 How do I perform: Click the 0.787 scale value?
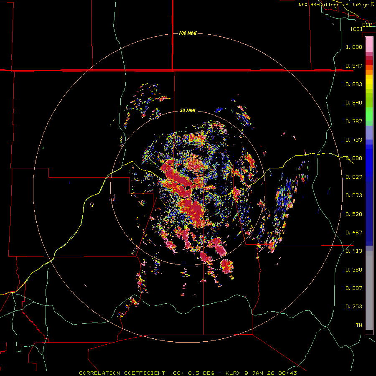[354, 121]
